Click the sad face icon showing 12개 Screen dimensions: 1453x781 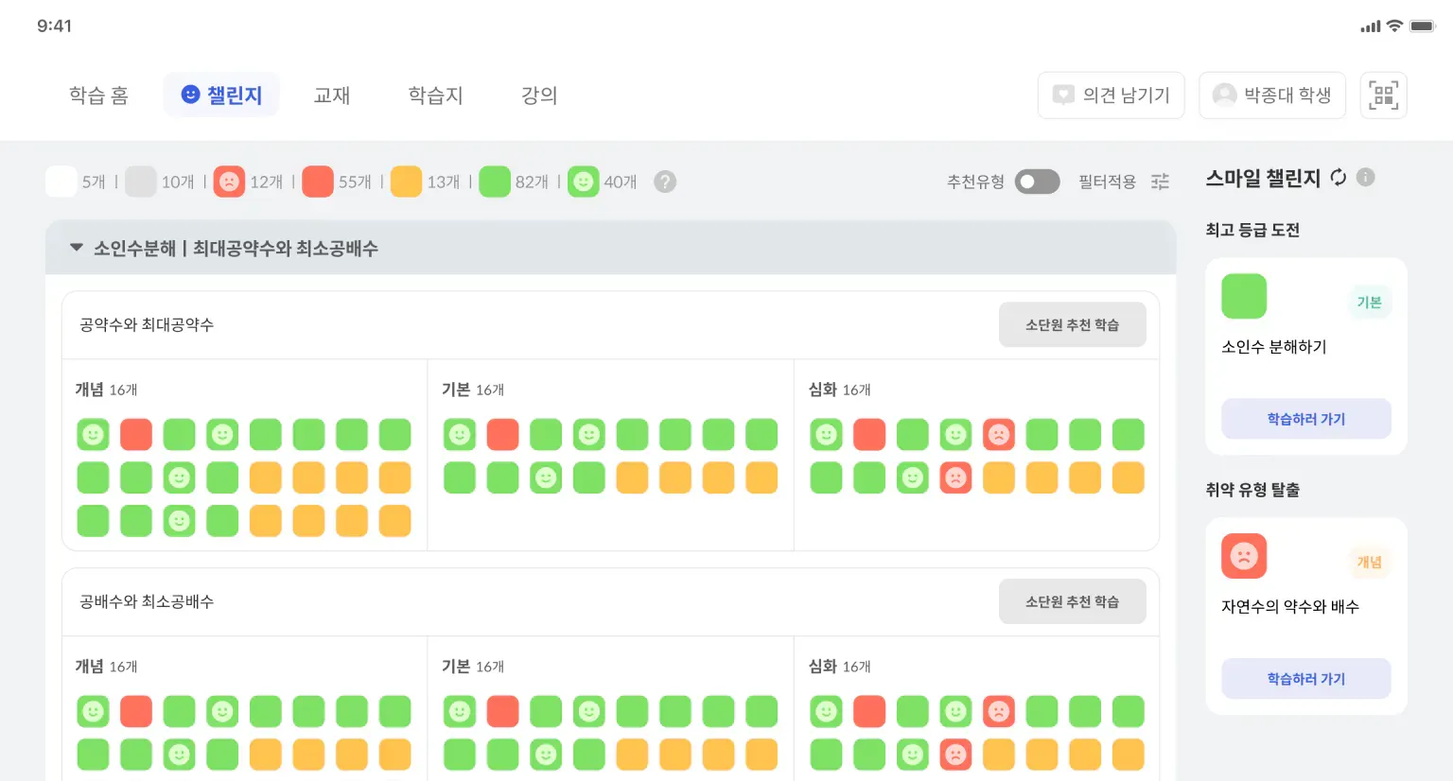pyautogui.click(x=229, y=181)
